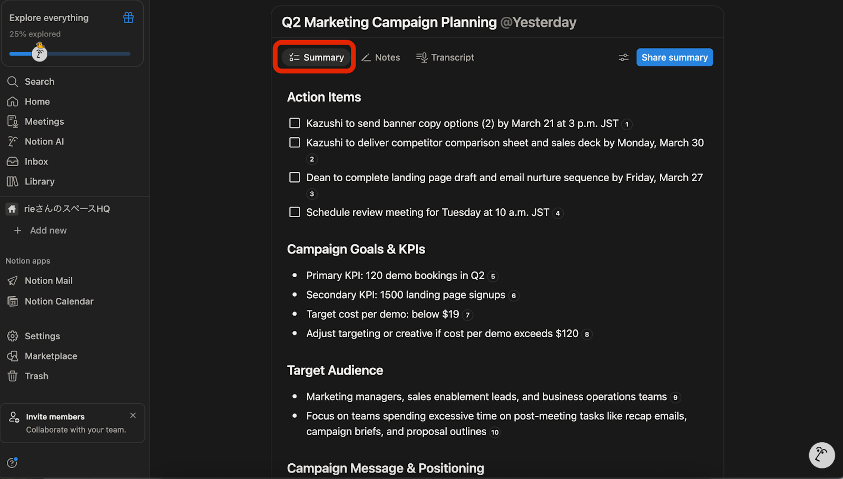Open the Inbox tray icon
The height and width of the screenshot is (479, 843).
(13, 162)
